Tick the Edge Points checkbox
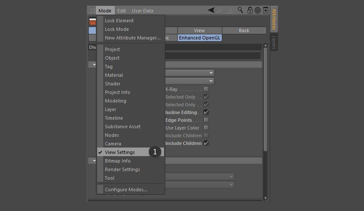The height and width of the screenshot is (211, 364). point(206,120)
